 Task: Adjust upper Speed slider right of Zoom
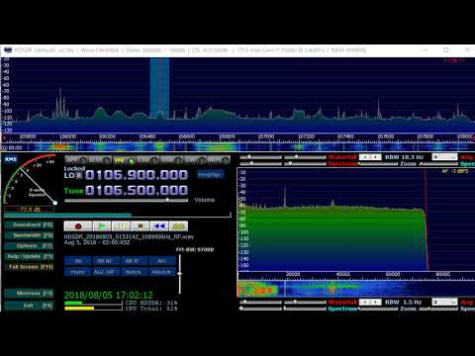click(x=438, y=164)
